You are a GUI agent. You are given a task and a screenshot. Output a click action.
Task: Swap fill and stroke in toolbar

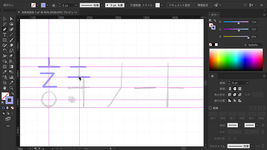point(13,94)
